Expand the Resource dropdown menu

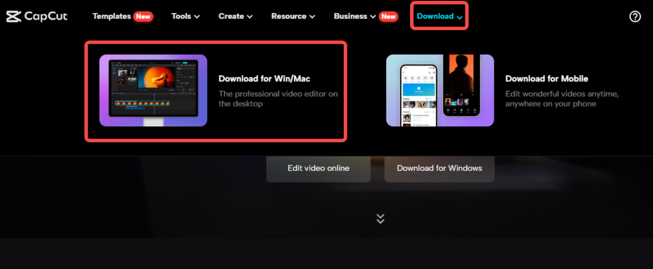tap(293, 16)
